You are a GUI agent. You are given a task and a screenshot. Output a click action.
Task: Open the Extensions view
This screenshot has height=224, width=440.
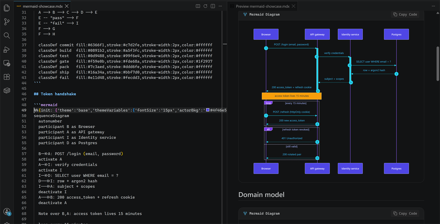(7, 77)
